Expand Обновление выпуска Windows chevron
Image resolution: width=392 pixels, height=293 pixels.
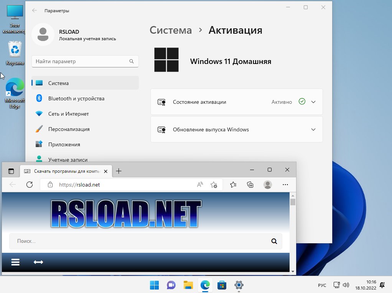[x=313, y=129]
